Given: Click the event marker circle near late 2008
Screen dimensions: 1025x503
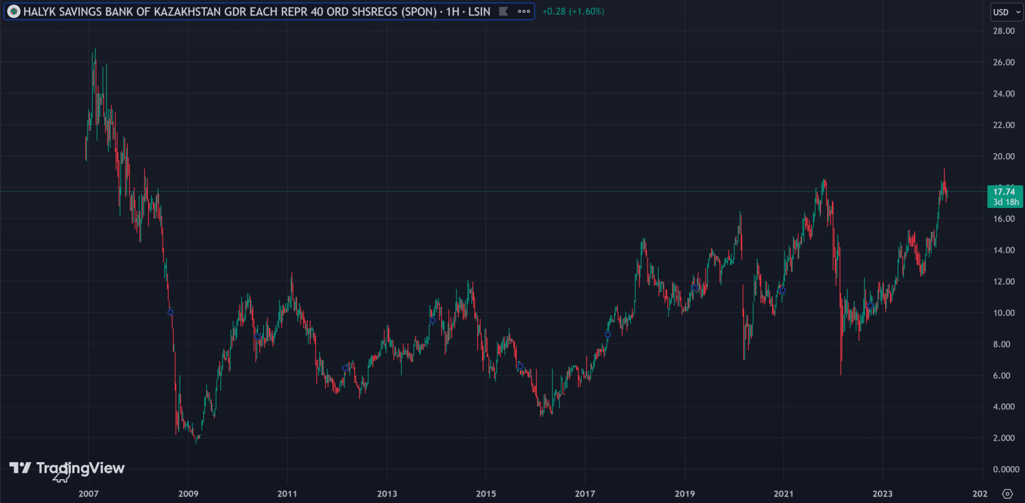Looking at the screenshot, I should coord(170,312).
